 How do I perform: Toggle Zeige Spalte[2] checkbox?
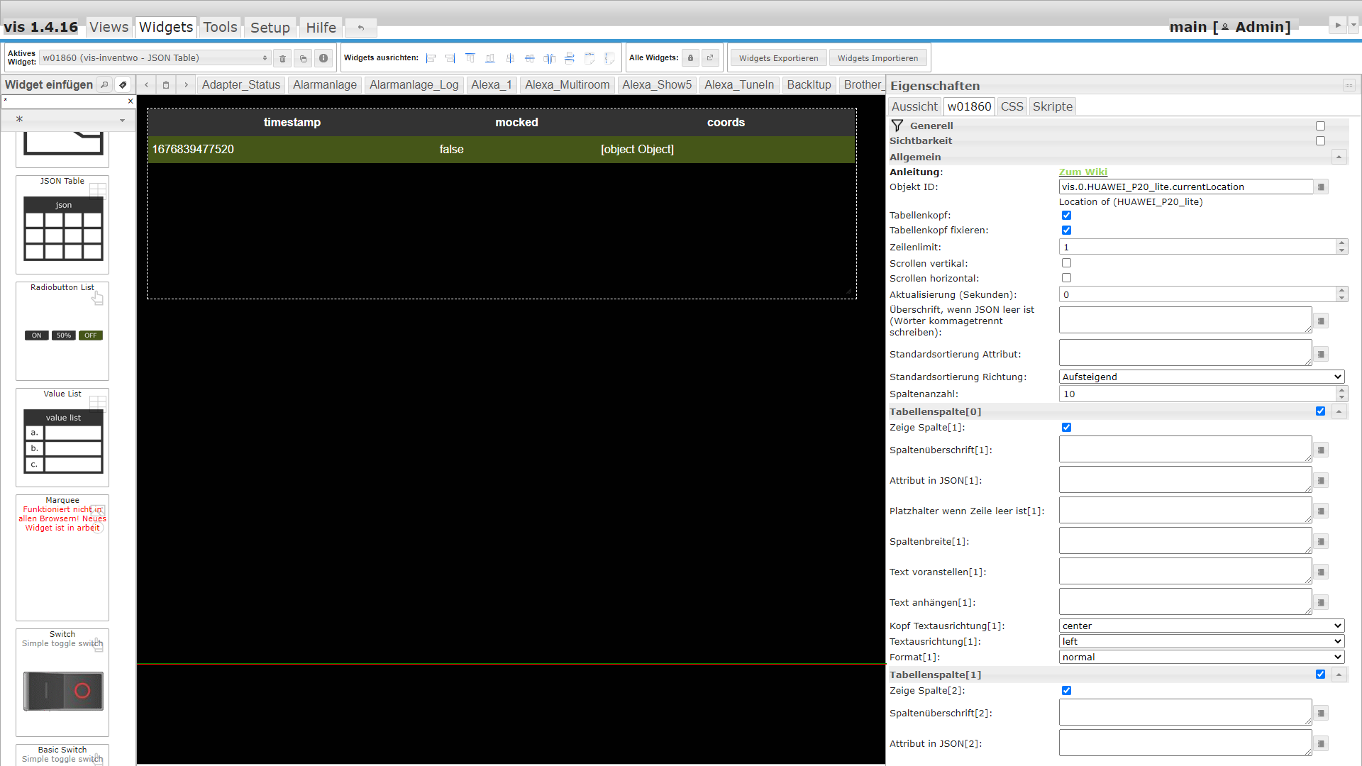[1066, 691]
